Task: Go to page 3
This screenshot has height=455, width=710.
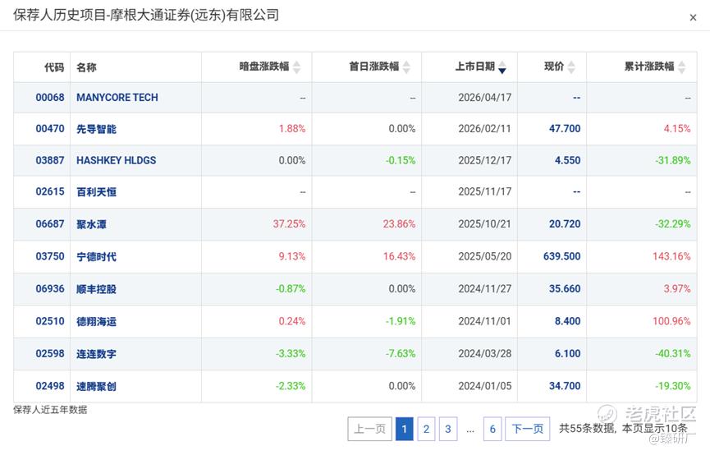Action: 448,429
